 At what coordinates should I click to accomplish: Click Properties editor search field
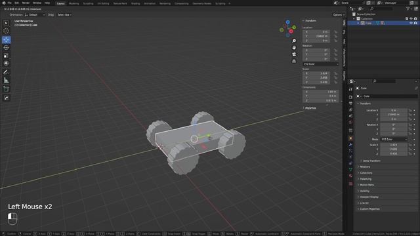384,81
